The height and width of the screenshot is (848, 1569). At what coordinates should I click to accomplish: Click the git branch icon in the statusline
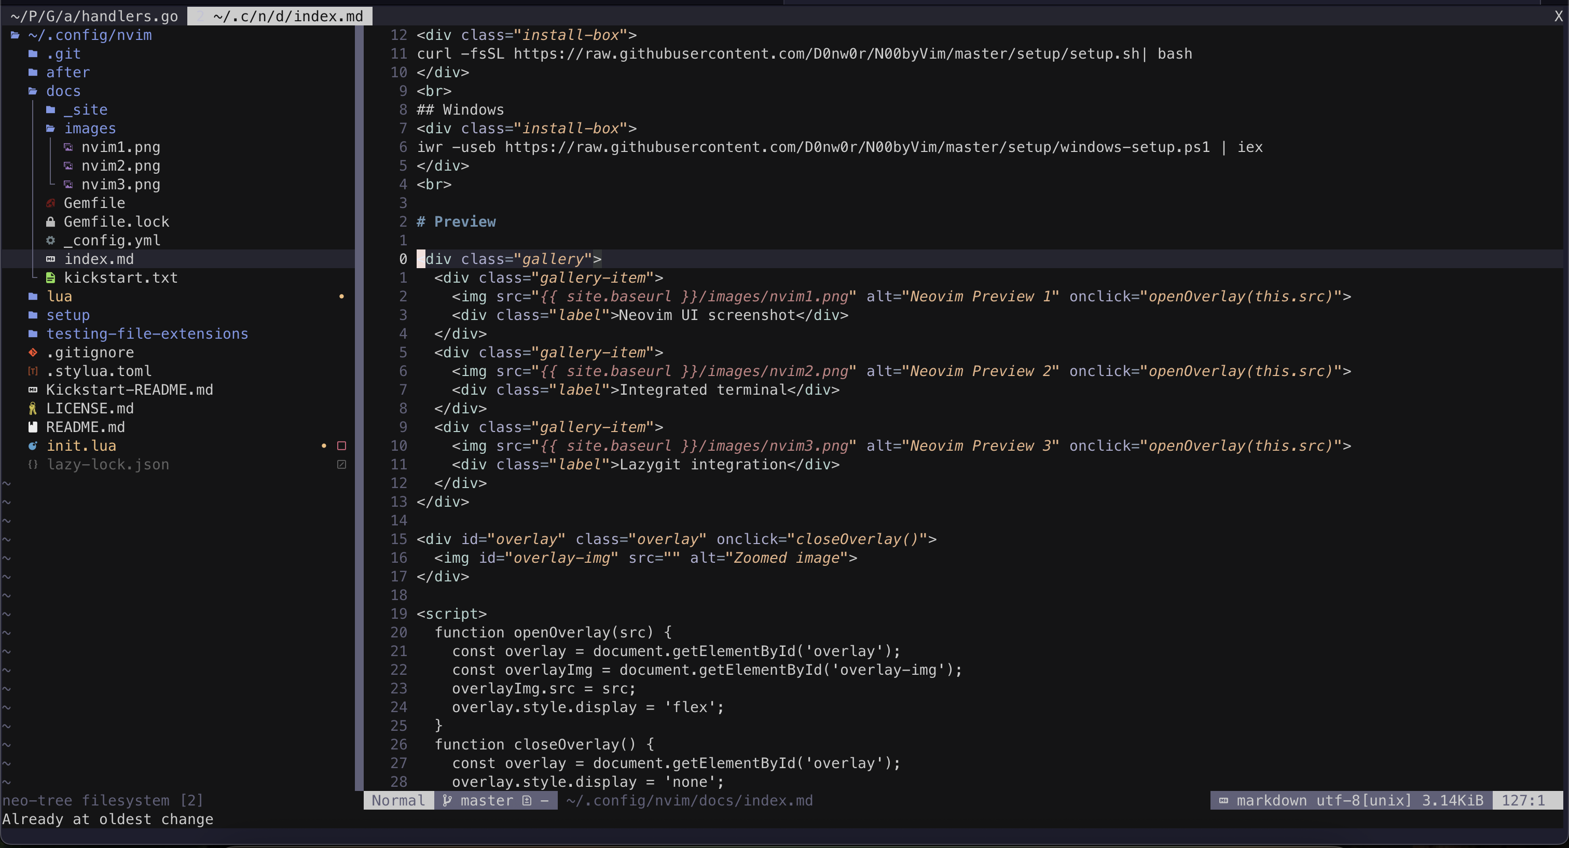point(448,800)
